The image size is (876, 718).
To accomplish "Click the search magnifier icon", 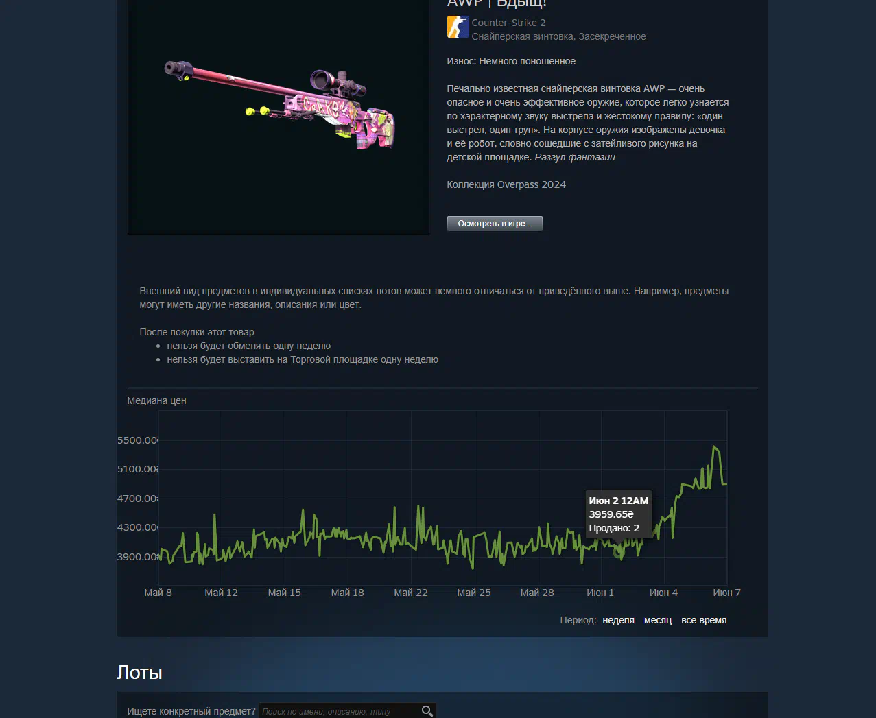I will (427, 711).
